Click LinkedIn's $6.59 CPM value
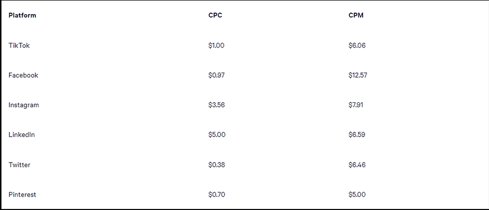Viewport: 489px width, 210px height. (x=357, y=135)
